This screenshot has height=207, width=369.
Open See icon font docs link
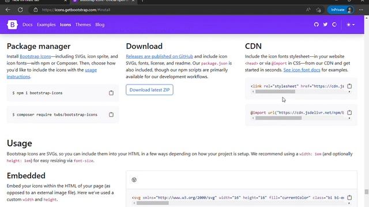coord(302,70)
